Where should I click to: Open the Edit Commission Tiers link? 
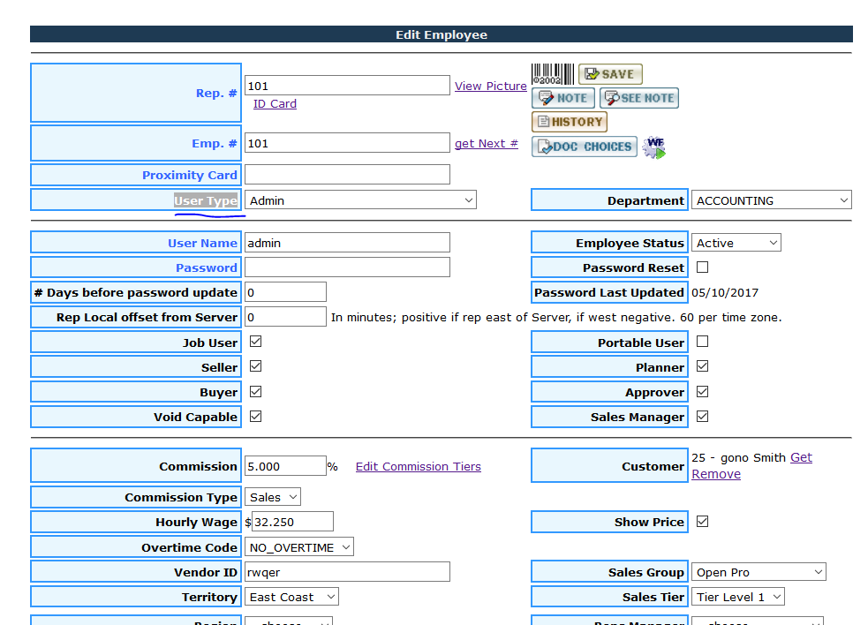point(418,467)
